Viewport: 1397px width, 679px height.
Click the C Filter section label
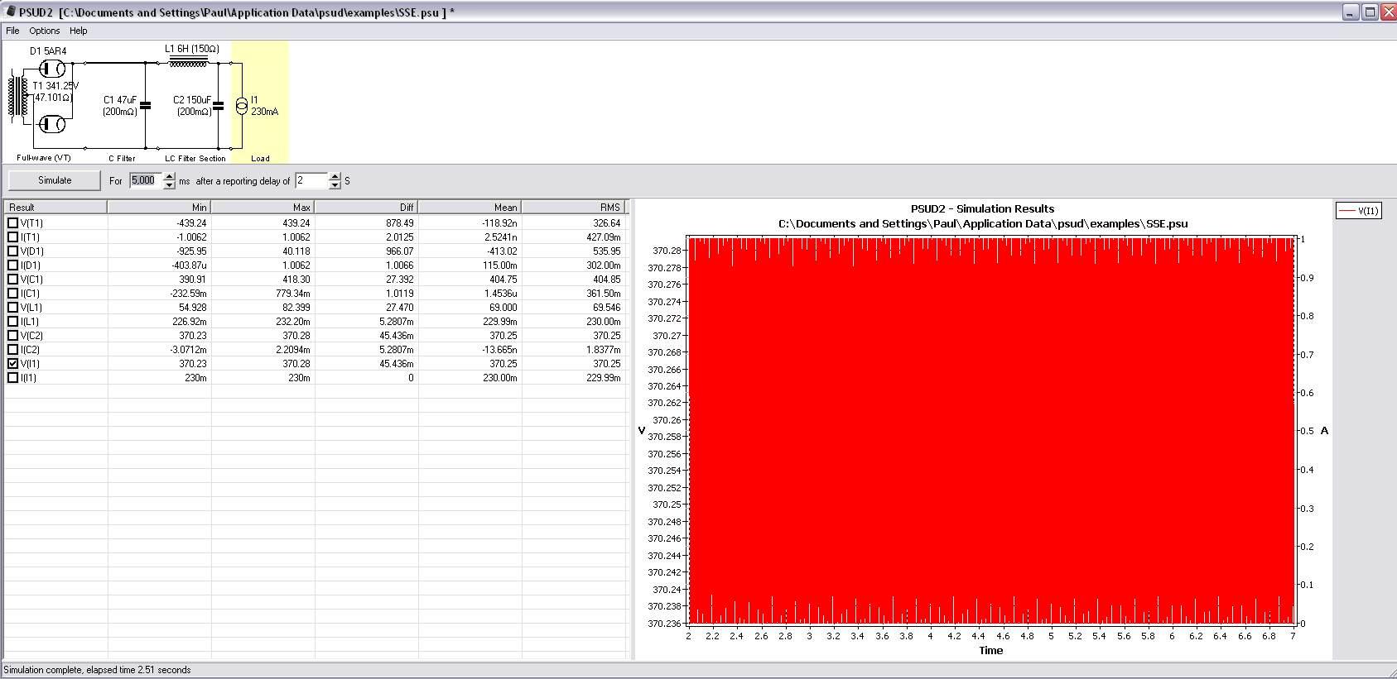(122, 159)
